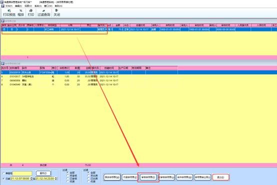Click the 打印预览 print preview toolbar icon
Viewport: 277px width, 185px height.
tap(9, 13)
